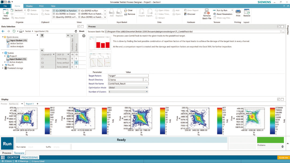Clear the input basket

[128, 10]
